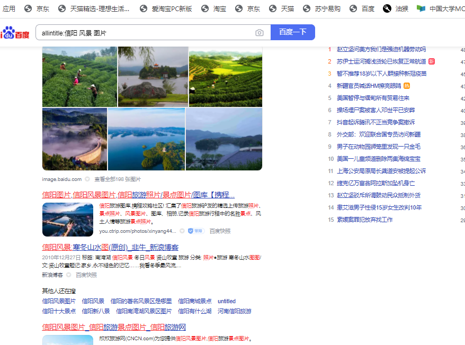The image size is (465, 345).
Task: Click 查看全部198张图片 link
Action: 118,179
